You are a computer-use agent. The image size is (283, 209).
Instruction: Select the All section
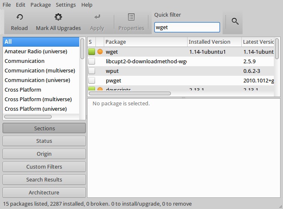(x=41, y=42)
